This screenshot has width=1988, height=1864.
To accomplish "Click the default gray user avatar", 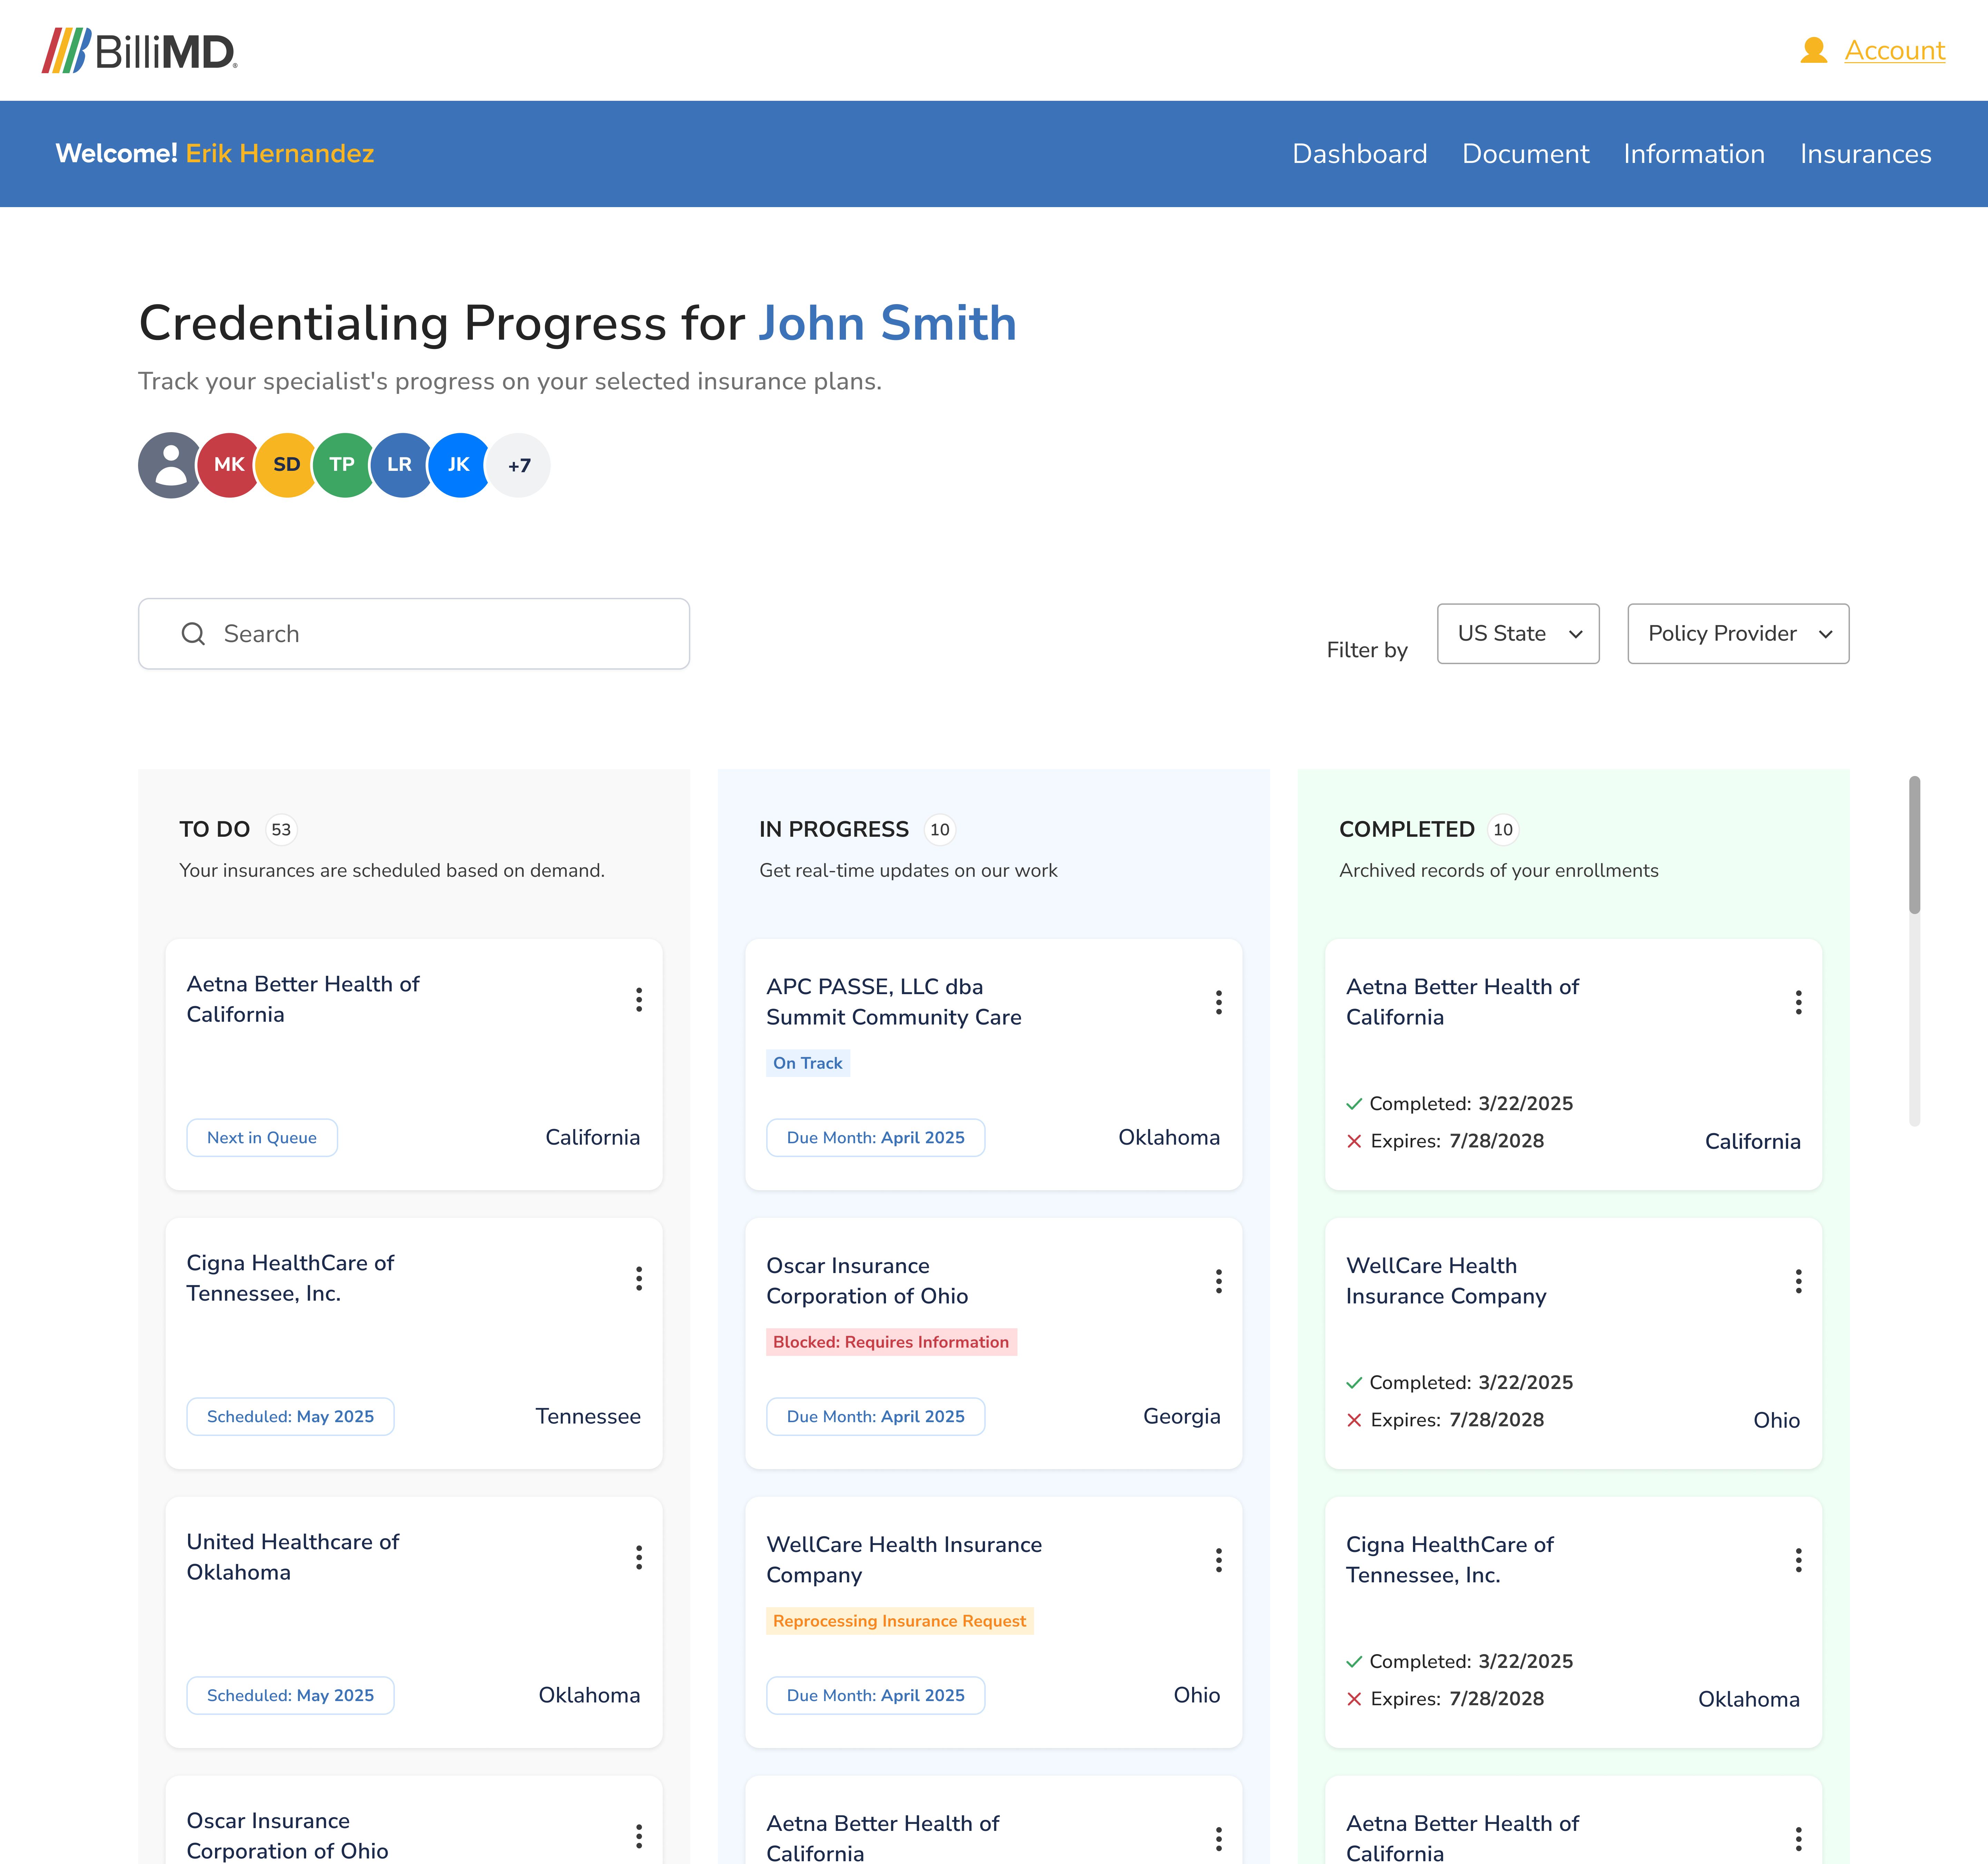I will (x=170, y=465).
